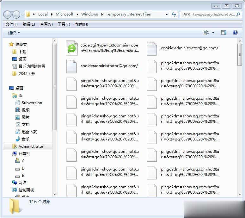Click file list scroll down arrow

(x=240, y=195)
